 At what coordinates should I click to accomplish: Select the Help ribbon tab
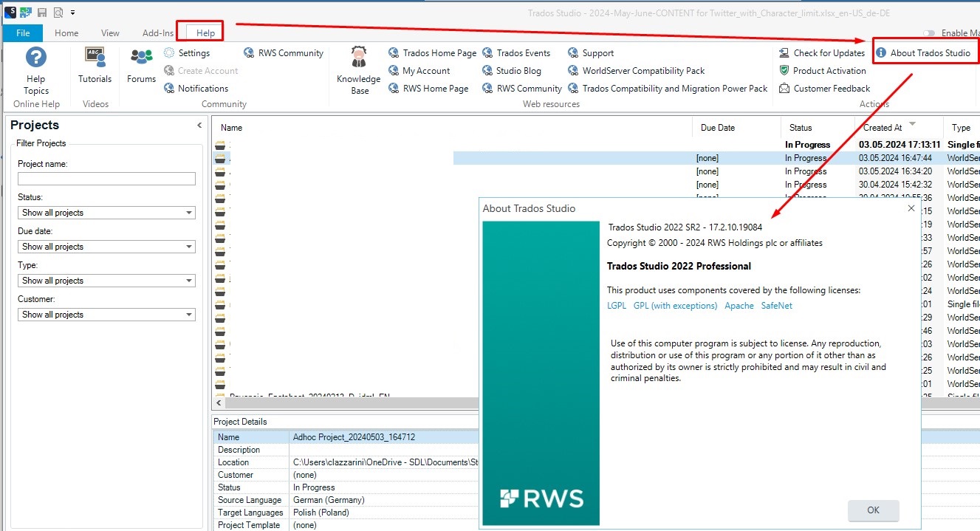(x=205, y=33)
